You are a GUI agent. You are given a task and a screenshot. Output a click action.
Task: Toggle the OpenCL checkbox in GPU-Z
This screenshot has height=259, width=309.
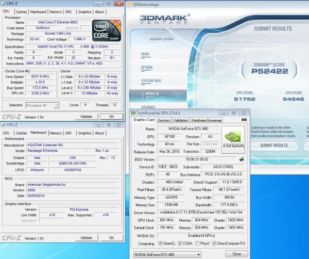tap(160, 243)
